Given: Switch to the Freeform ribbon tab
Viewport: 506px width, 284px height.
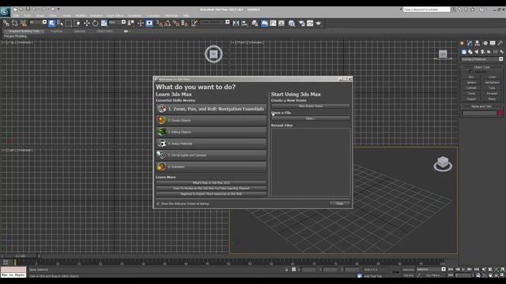Looking at the screenshot, I should 56,32.
